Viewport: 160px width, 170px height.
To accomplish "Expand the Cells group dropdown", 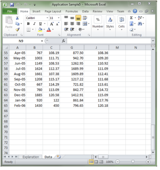I will 121,30.
